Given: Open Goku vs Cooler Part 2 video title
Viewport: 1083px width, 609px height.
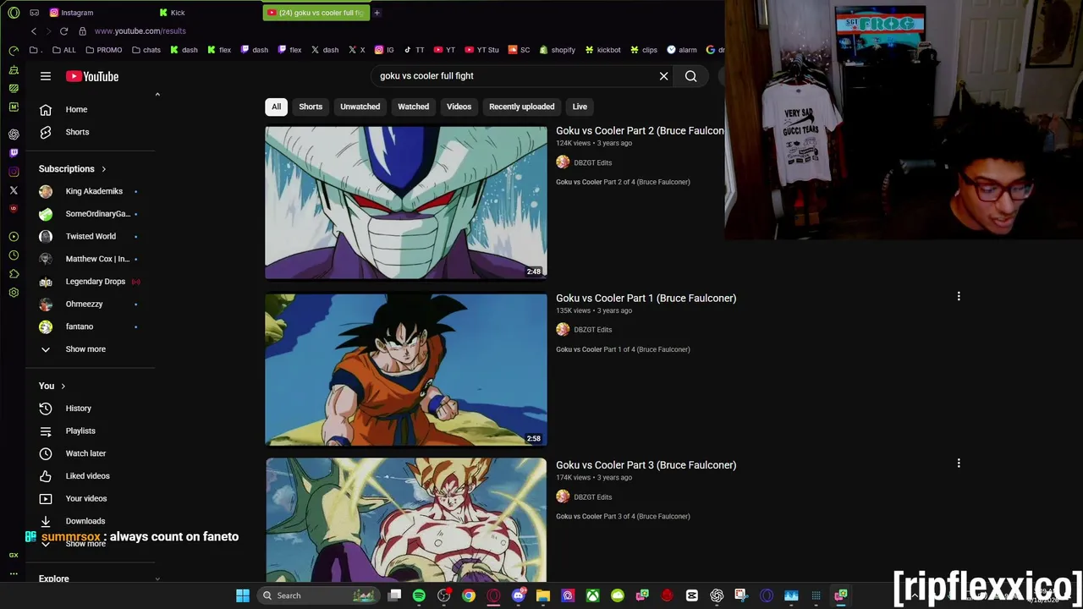Looking at the screenshot, I should point(640,131).
